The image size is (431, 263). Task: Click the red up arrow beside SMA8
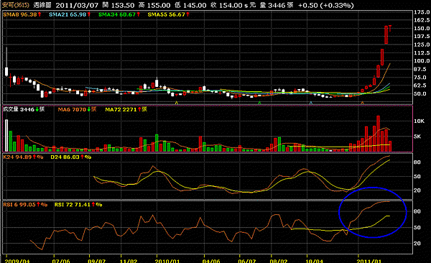(x=40, y=14)
